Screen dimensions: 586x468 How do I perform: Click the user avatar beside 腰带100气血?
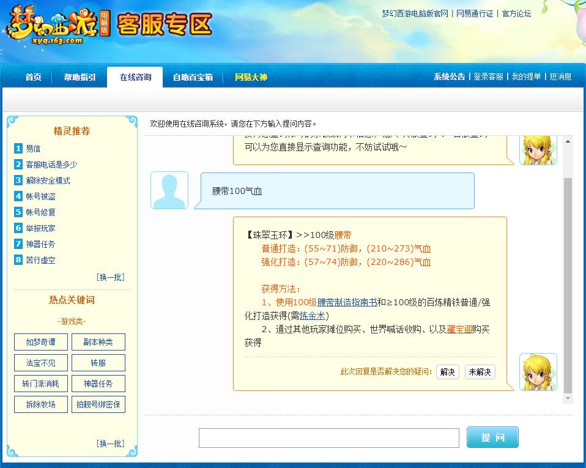[x=169, y=190]
